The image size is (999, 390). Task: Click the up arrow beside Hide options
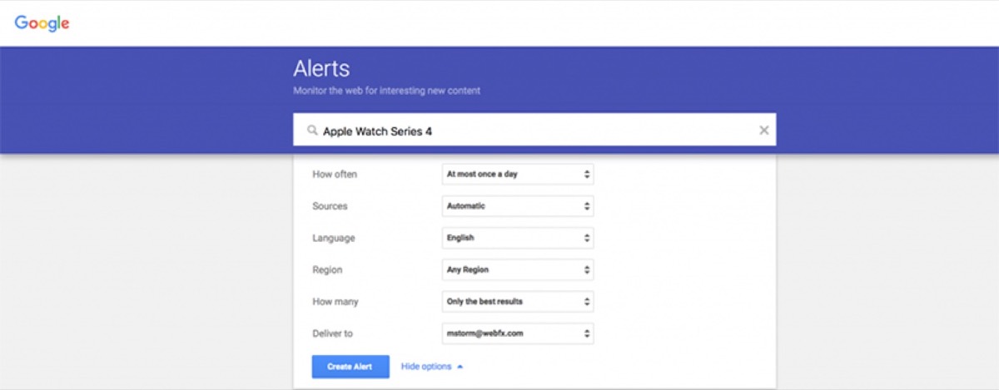coord(460,367)
